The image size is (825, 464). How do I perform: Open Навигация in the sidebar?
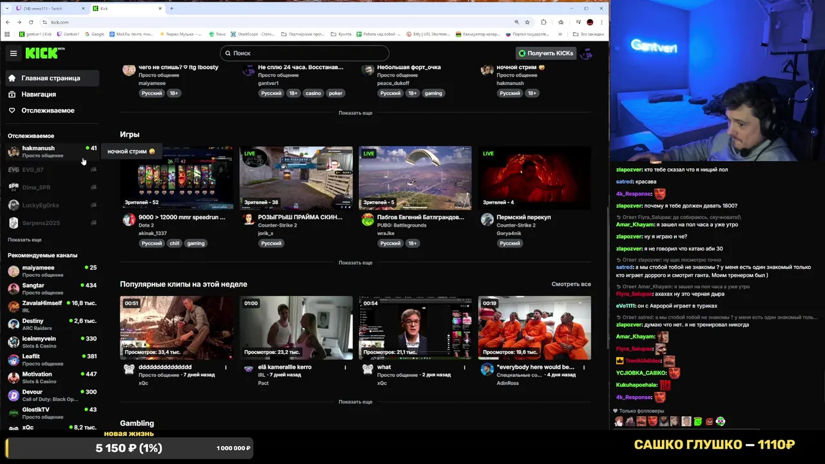52,94
